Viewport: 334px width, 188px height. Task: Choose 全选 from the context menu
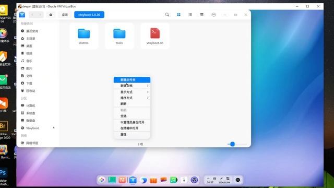tap(132, 116)
